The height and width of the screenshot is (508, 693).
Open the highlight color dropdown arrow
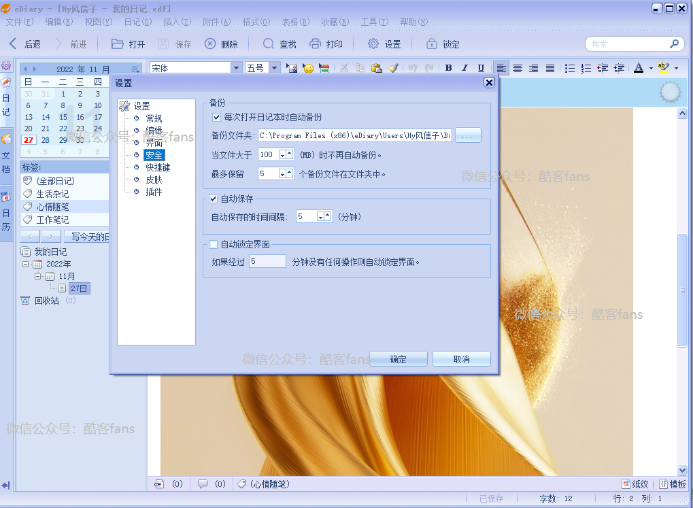676,69
